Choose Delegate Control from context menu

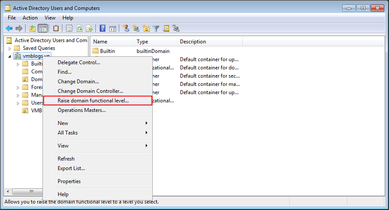tap(79, 62)
